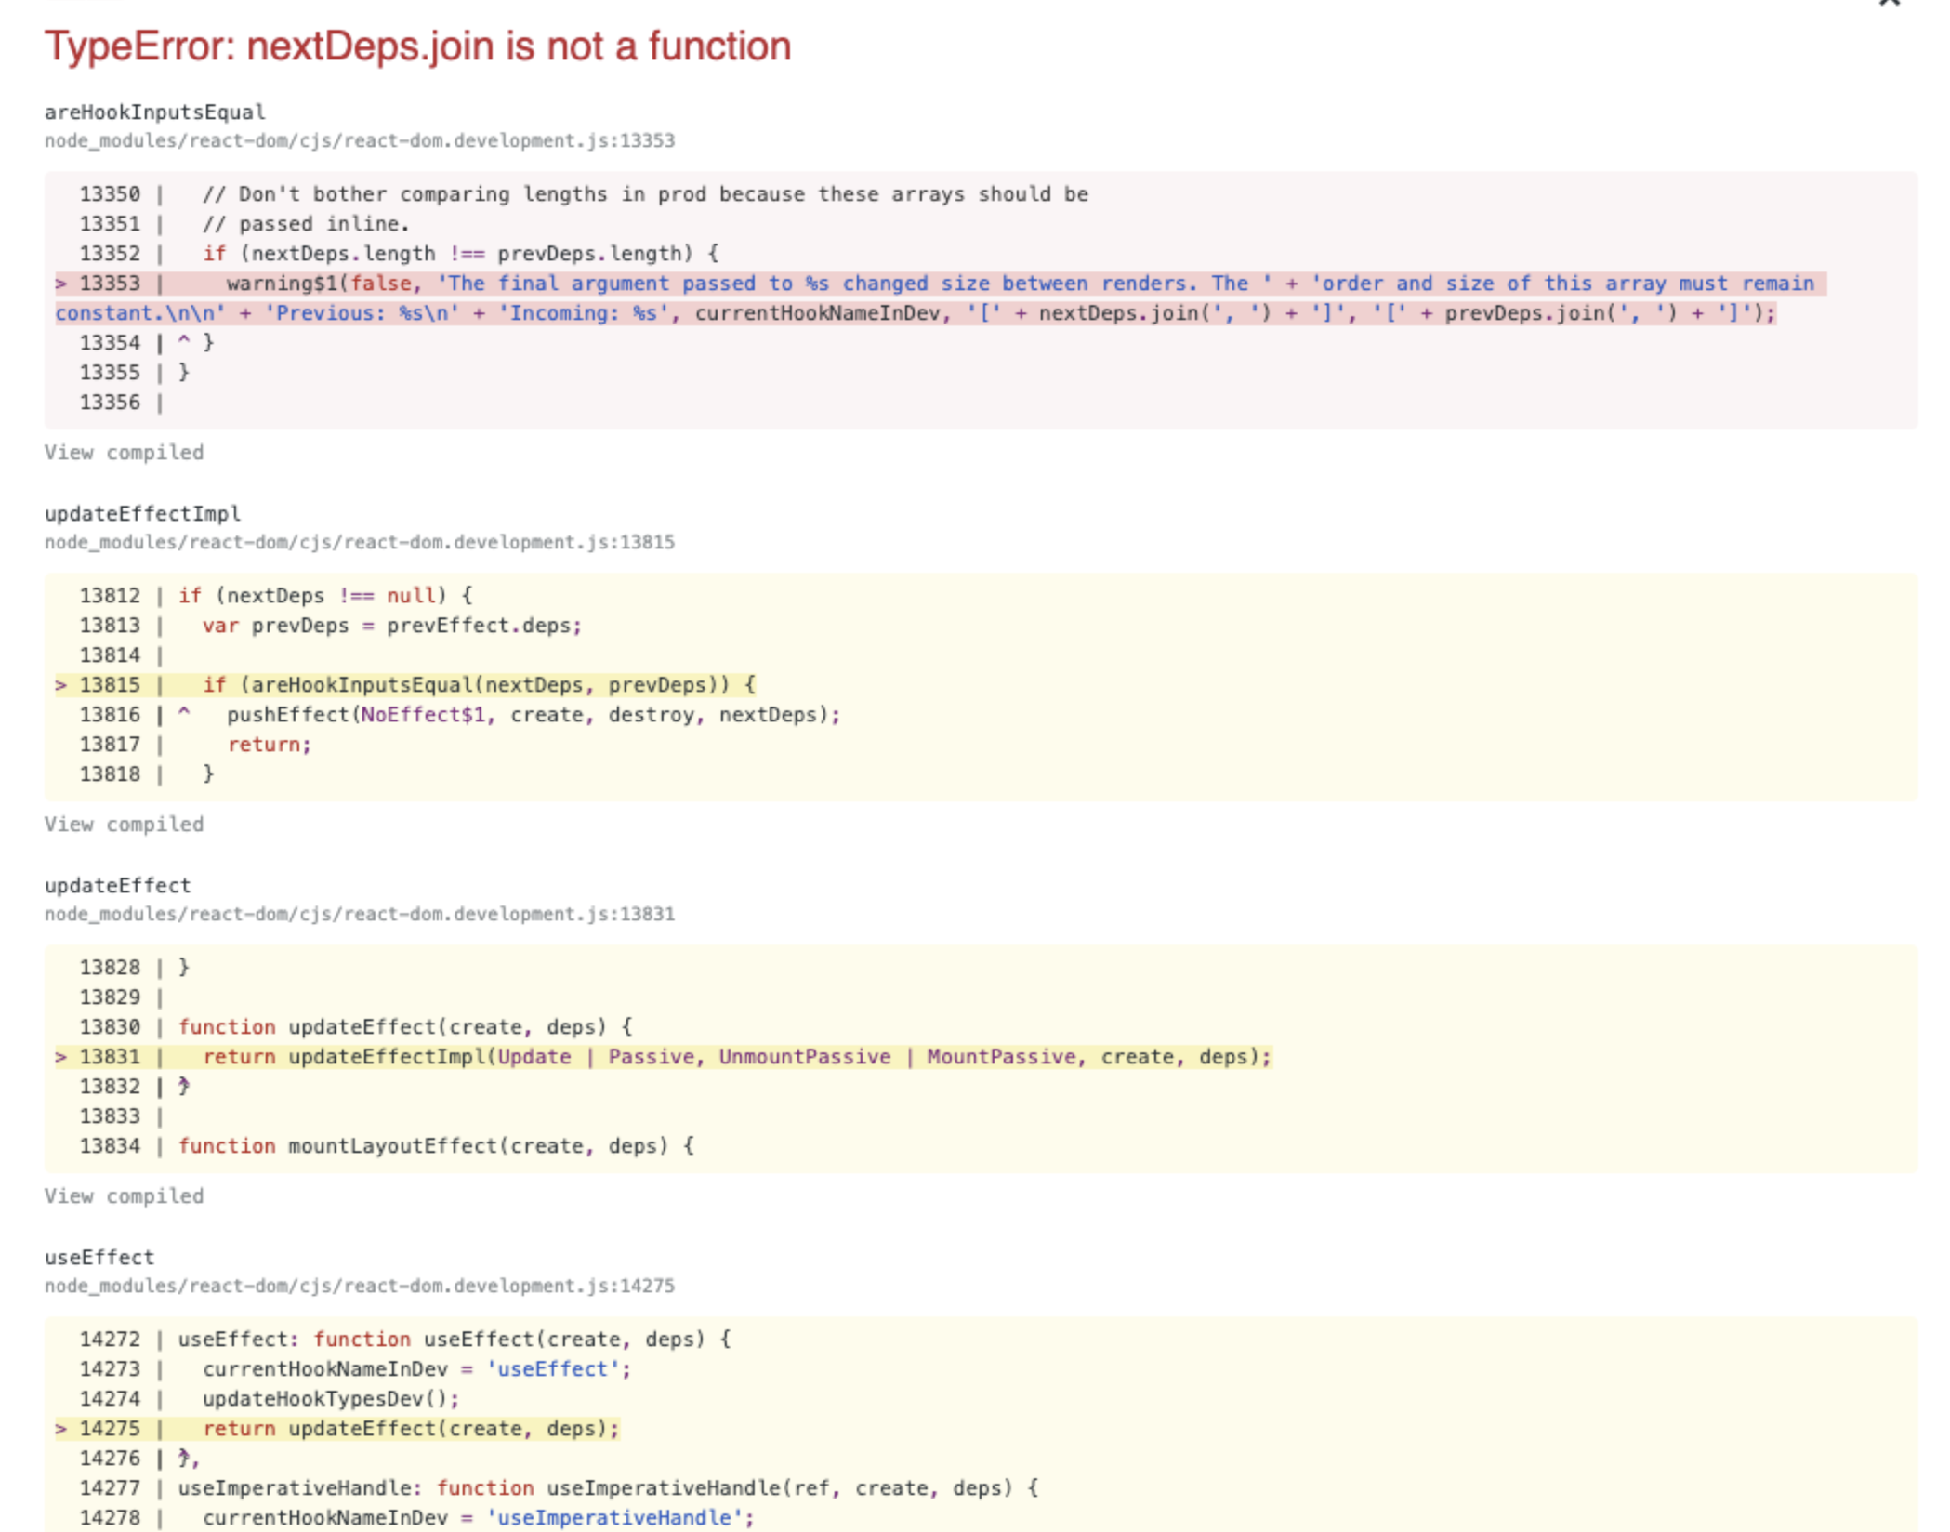1950x1532 pixels.
Task: Click the TypeError nextDeps.join error title
Action: 417,46
